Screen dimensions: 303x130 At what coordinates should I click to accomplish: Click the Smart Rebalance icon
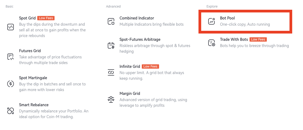(10, 111)
